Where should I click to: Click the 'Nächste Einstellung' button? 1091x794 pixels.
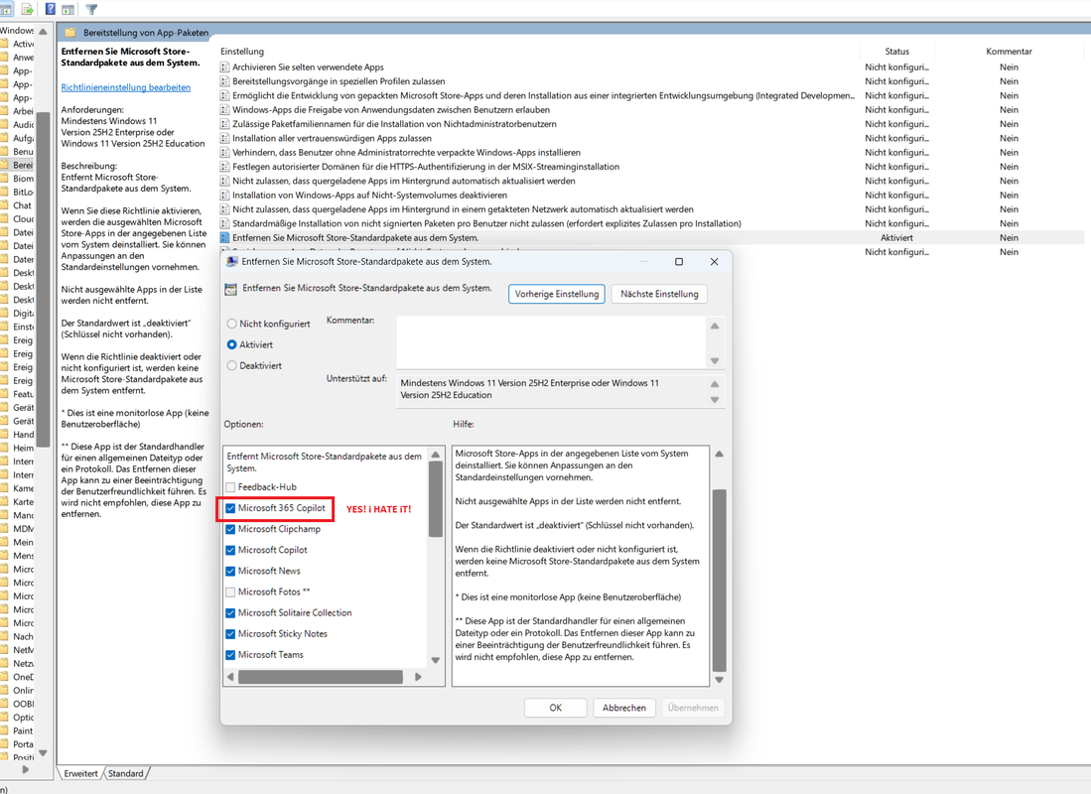(x=659, y=294)
